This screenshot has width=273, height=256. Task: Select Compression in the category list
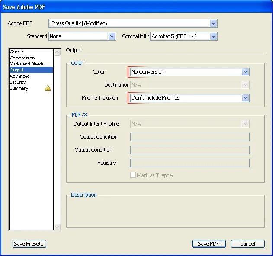[x=31, y=58]
